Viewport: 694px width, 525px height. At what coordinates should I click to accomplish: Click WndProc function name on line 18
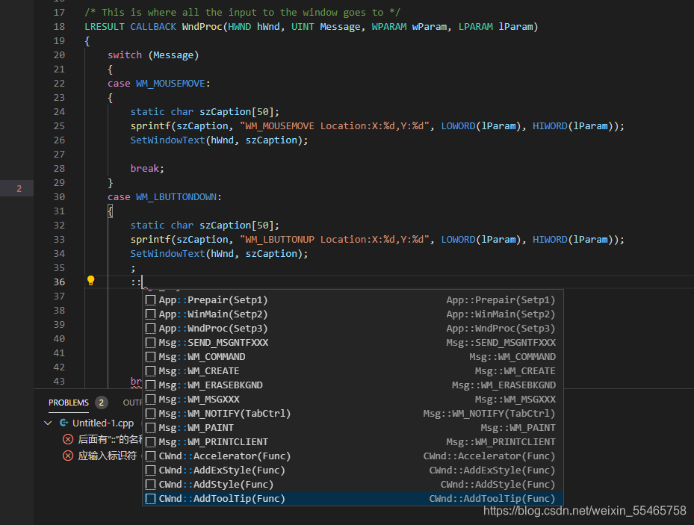pos(202,27)
